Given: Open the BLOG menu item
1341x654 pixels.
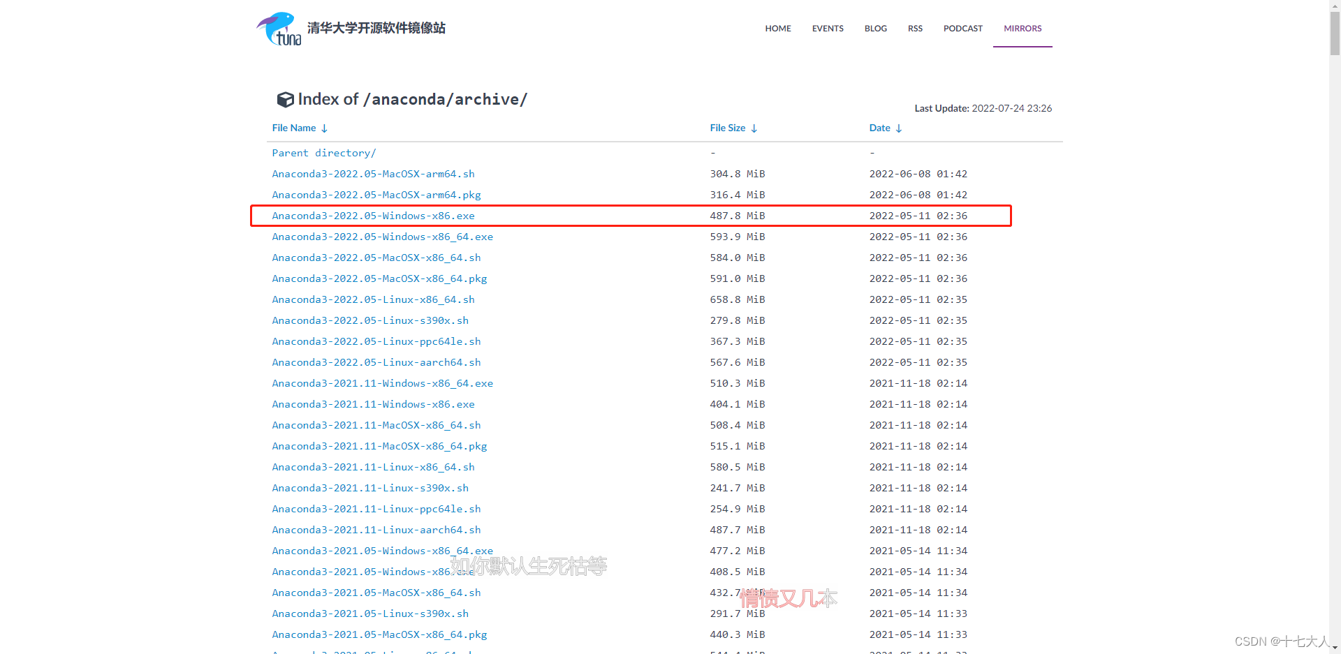Looking at the screenshot, I should (876, 29).
